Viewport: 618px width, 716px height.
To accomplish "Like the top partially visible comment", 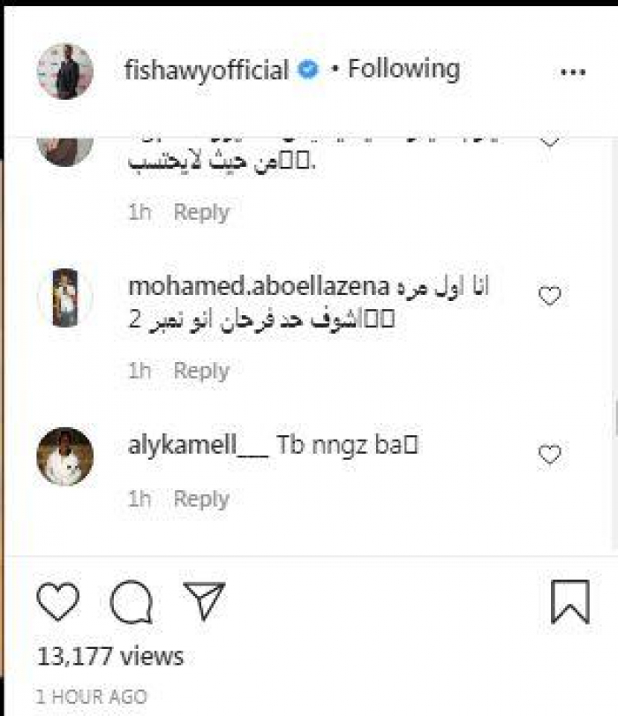I will (550, 139).
